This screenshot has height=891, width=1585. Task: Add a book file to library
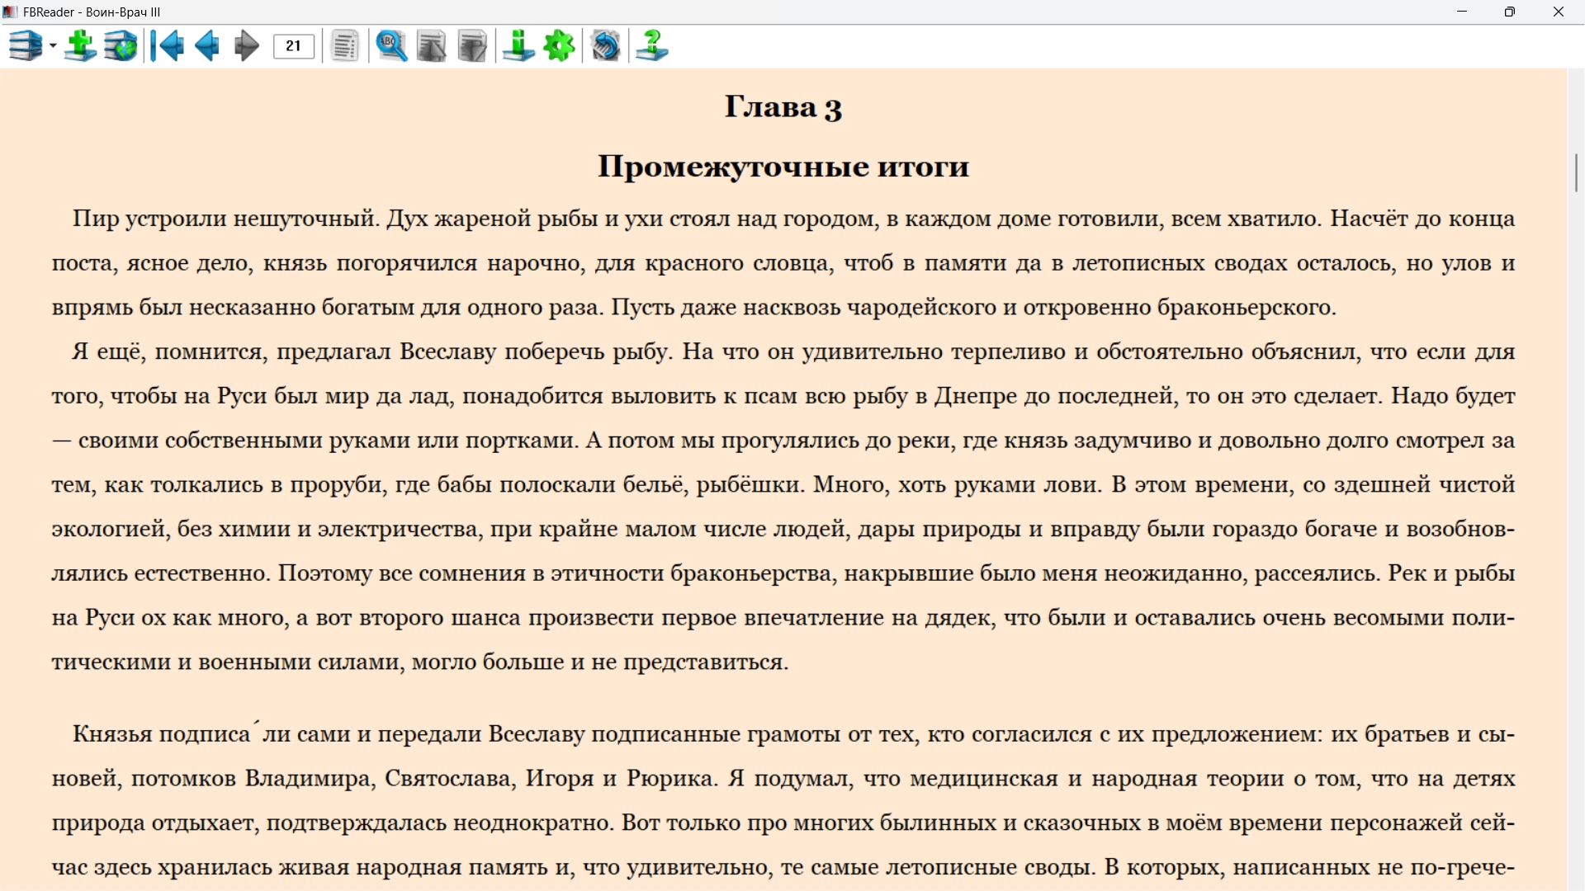(80, 46)
